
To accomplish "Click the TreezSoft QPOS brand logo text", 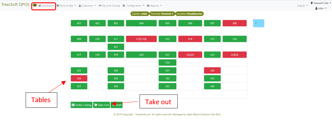I will tap(15, 5).
